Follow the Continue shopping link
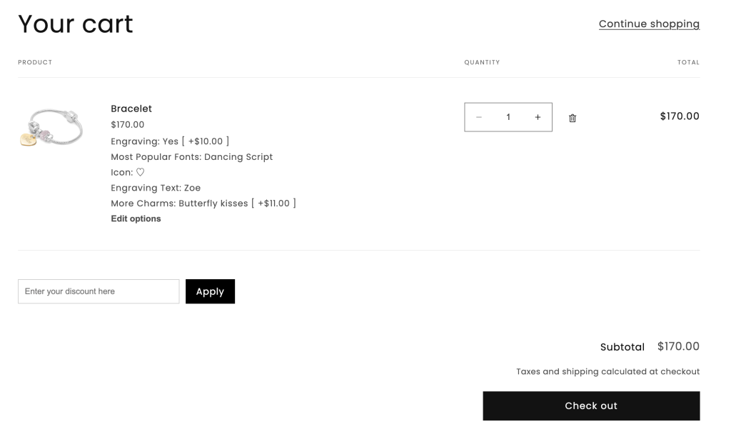The image size is (731, 432). [649, 24]
